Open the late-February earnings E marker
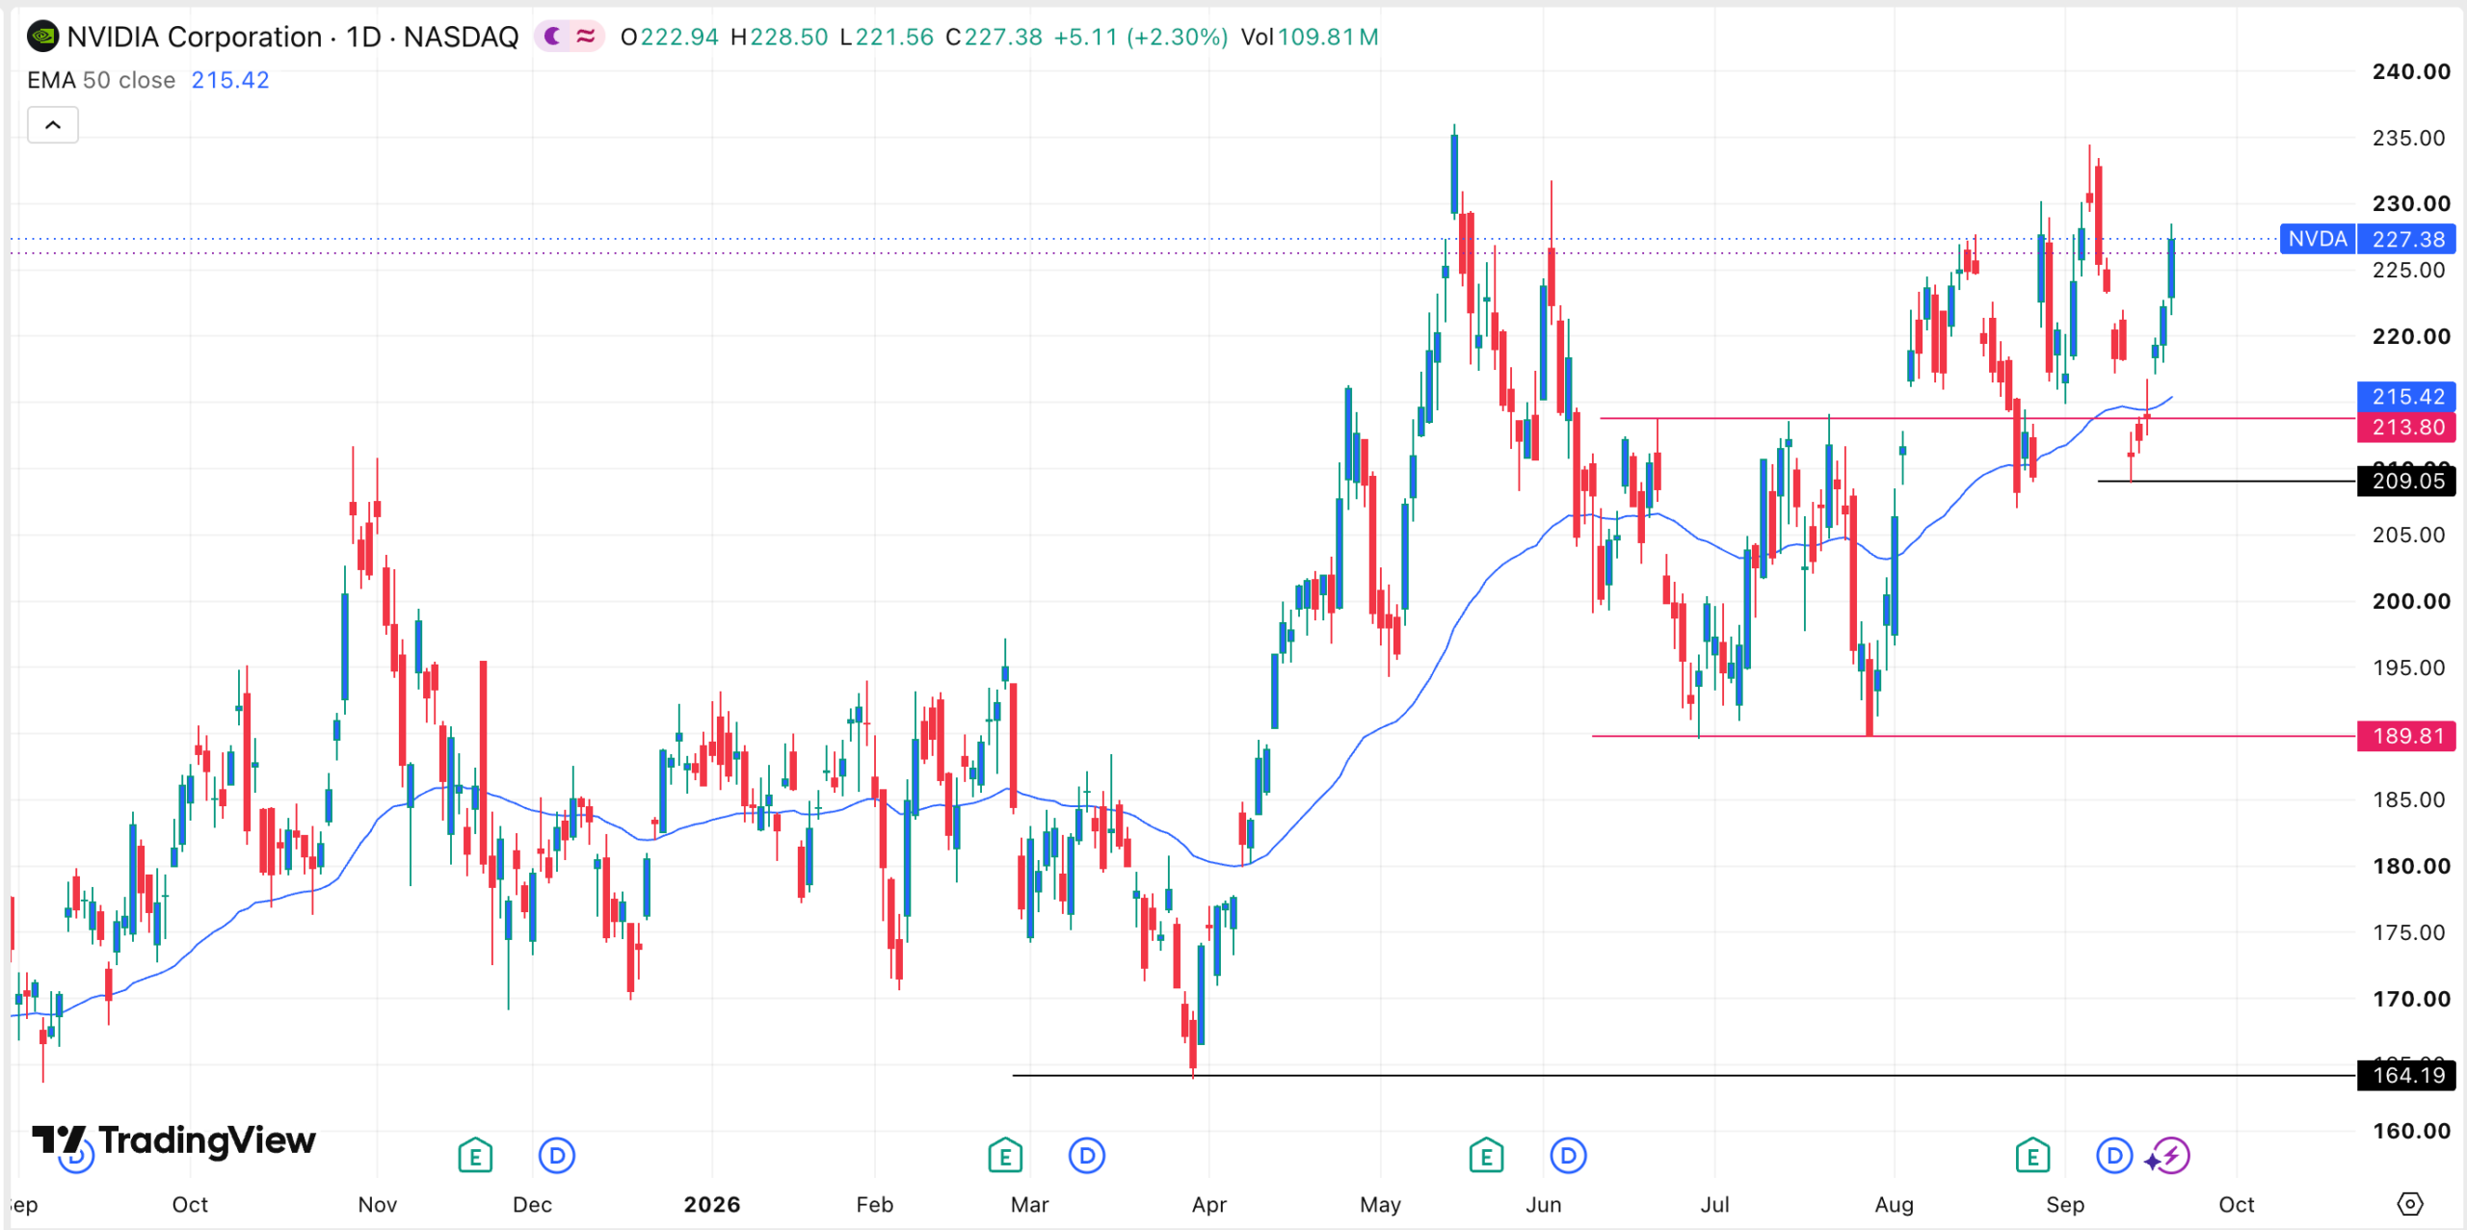Viewport: 2467px width, 1230px height. coord(1005,1155)
